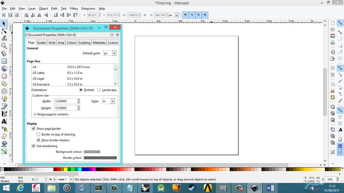Open the Border colour swatch
Image resolution: width=344 pixels, height=193 pixels.
pos(100,158)
